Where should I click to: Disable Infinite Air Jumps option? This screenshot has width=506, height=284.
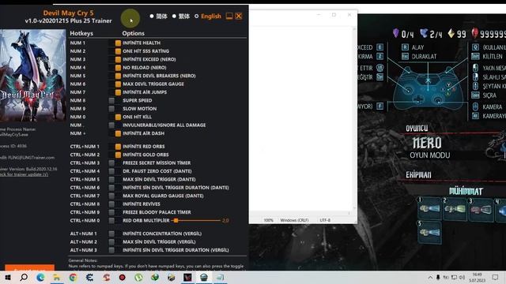(118, 92)
